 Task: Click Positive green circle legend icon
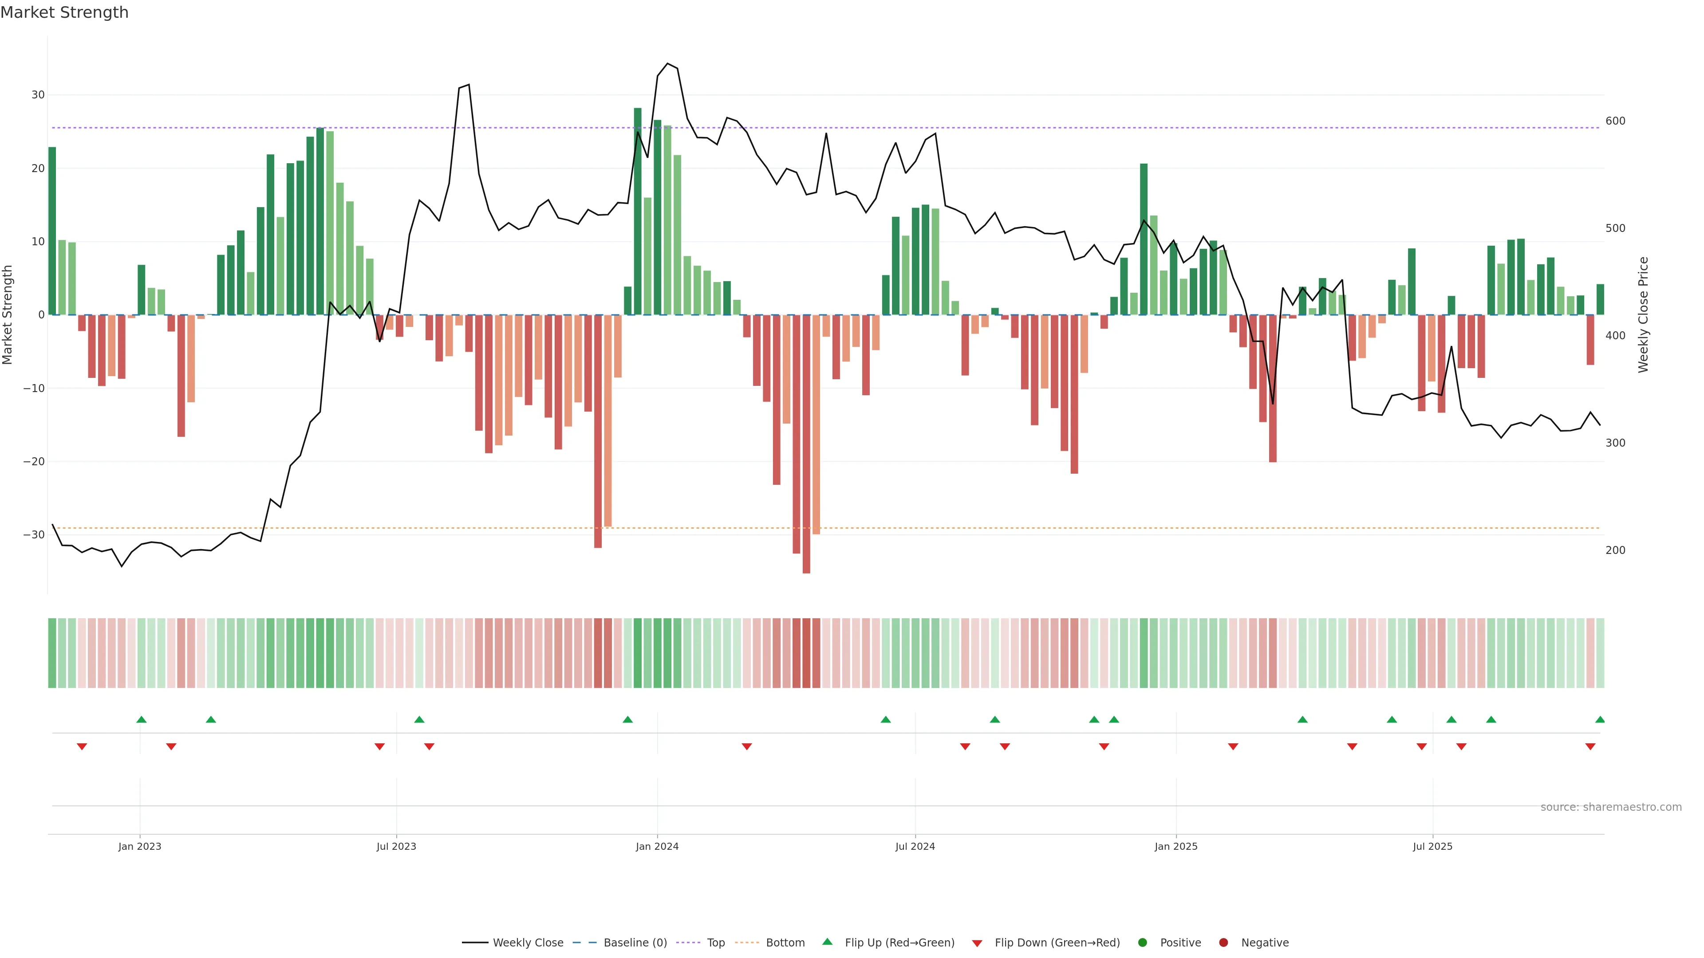1142,943
